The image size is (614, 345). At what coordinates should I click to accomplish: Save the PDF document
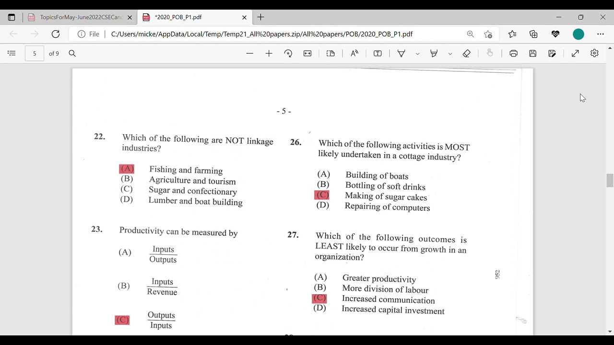532,53
